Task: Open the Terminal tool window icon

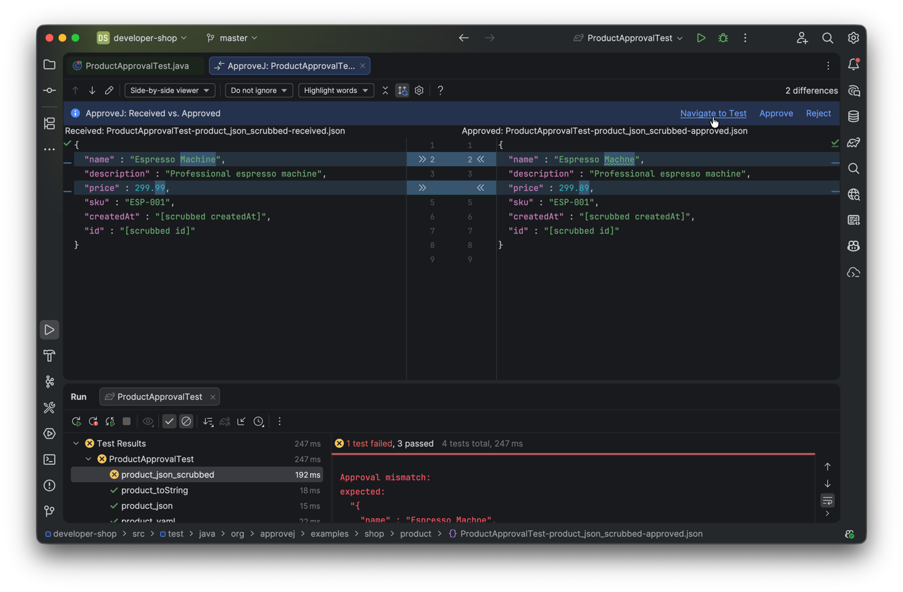Action: point(49,460)
